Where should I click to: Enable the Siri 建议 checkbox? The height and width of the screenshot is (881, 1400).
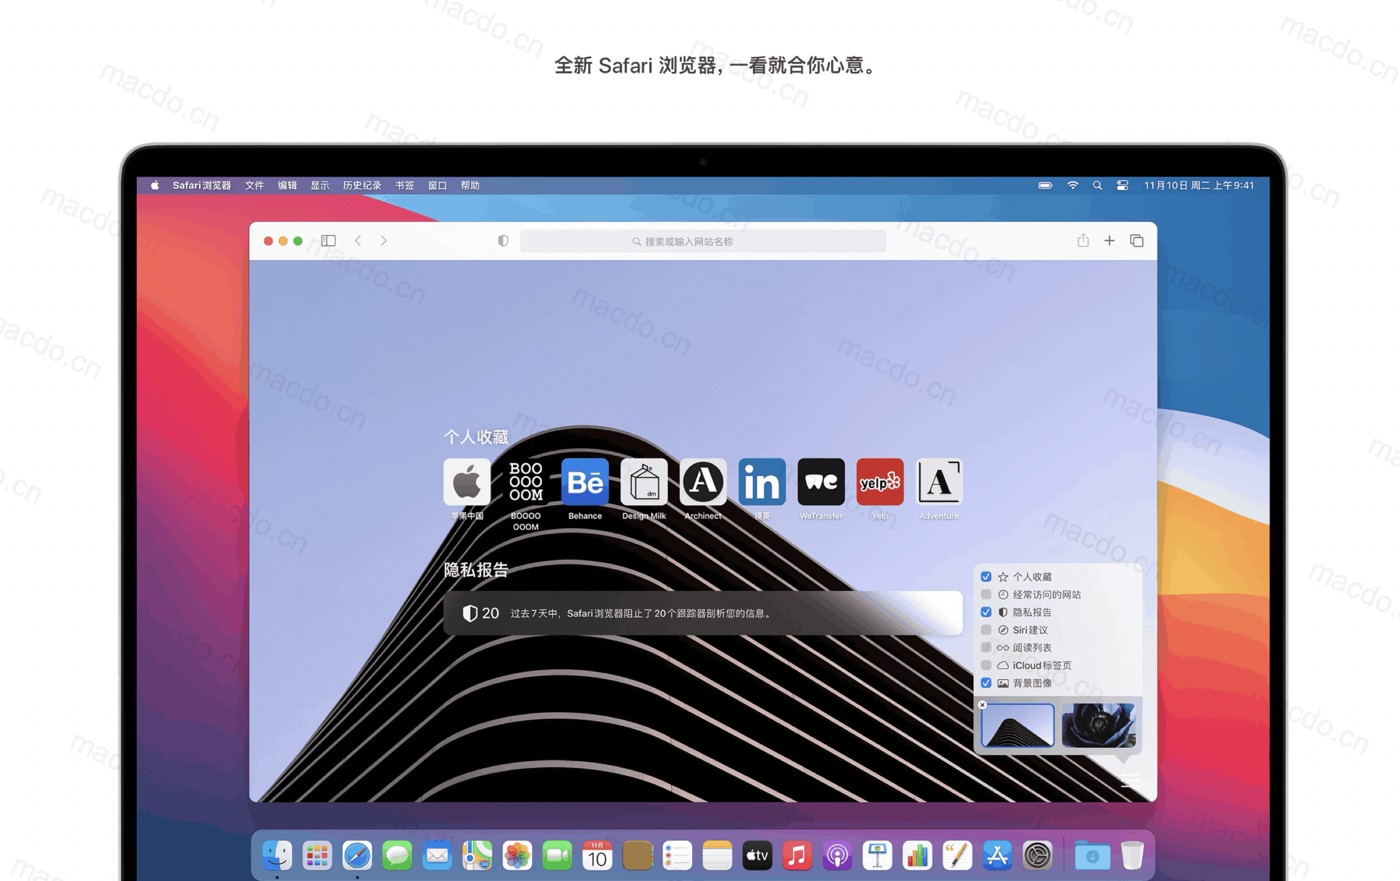986,630
